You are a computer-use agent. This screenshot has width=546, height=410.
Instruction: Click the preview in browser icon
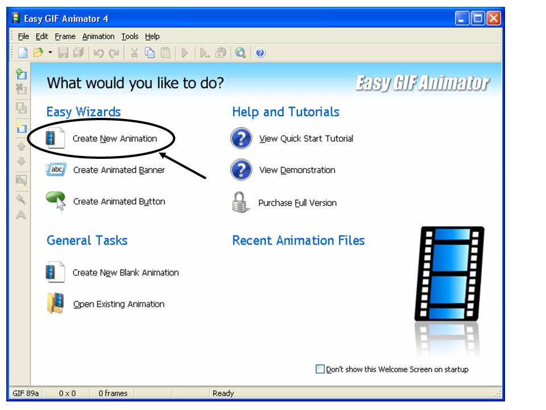pyautogui.click(x=205, y=53)
